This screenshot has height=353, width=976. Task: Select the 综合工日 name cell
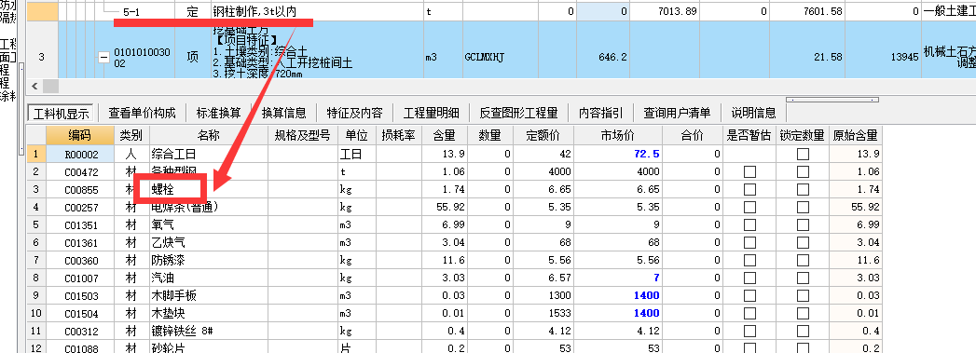coord(209,154)
